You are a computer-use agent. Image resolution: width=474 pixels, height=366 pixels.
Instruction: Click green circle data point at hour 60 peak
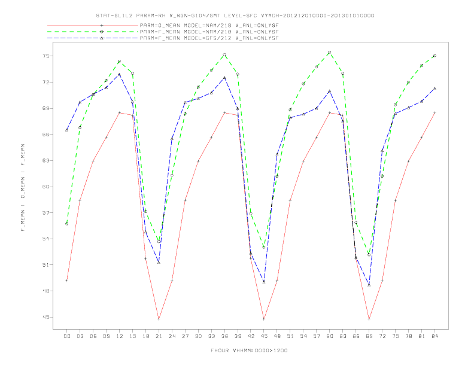tap(330, 53)
